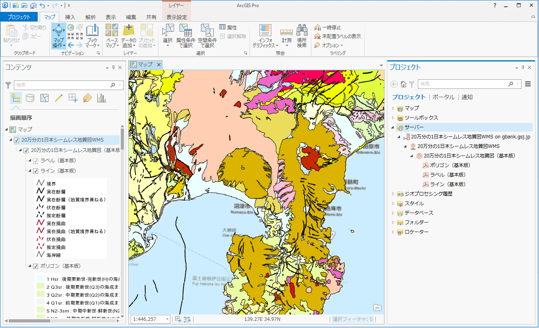Image resolution: width=539 pixels, height=328 pixels.
Task: Open the Bookmarks (ブックマーク) tool
Action: pos(92,31)
